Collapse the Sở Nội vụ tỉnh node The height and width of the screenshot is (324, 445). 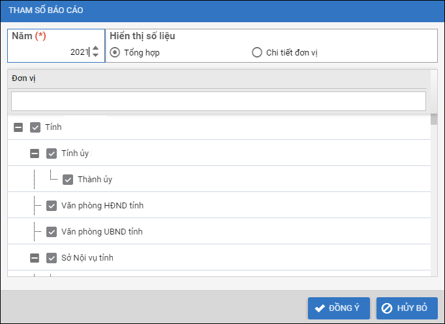pos(35,258)
